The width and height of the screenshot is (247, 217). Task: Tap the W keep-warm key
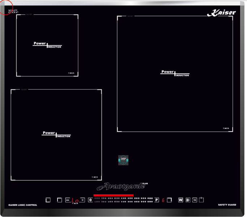pos(180,200)
